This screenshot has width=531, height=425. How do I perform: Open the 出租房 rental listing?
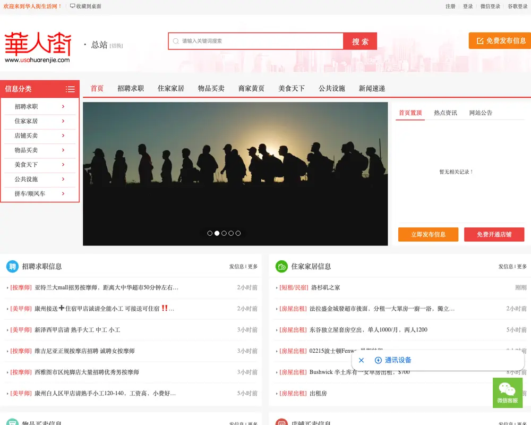[318, 394]
